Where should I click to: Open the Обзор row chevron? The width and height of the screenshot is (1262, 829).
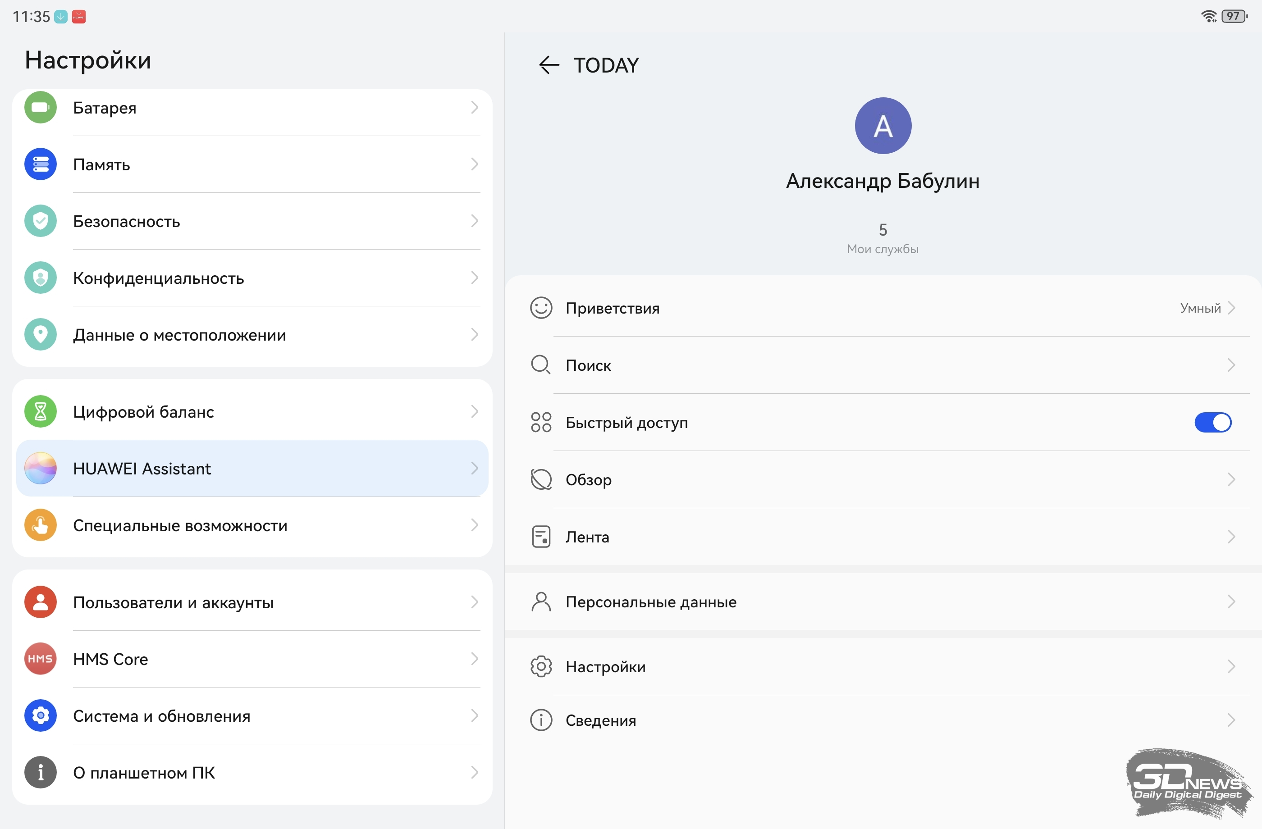pyautogui.click(x=1231, y=480)
